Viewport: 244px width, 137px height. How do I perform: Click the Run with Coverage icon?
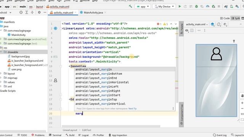[x=202, y=6]
